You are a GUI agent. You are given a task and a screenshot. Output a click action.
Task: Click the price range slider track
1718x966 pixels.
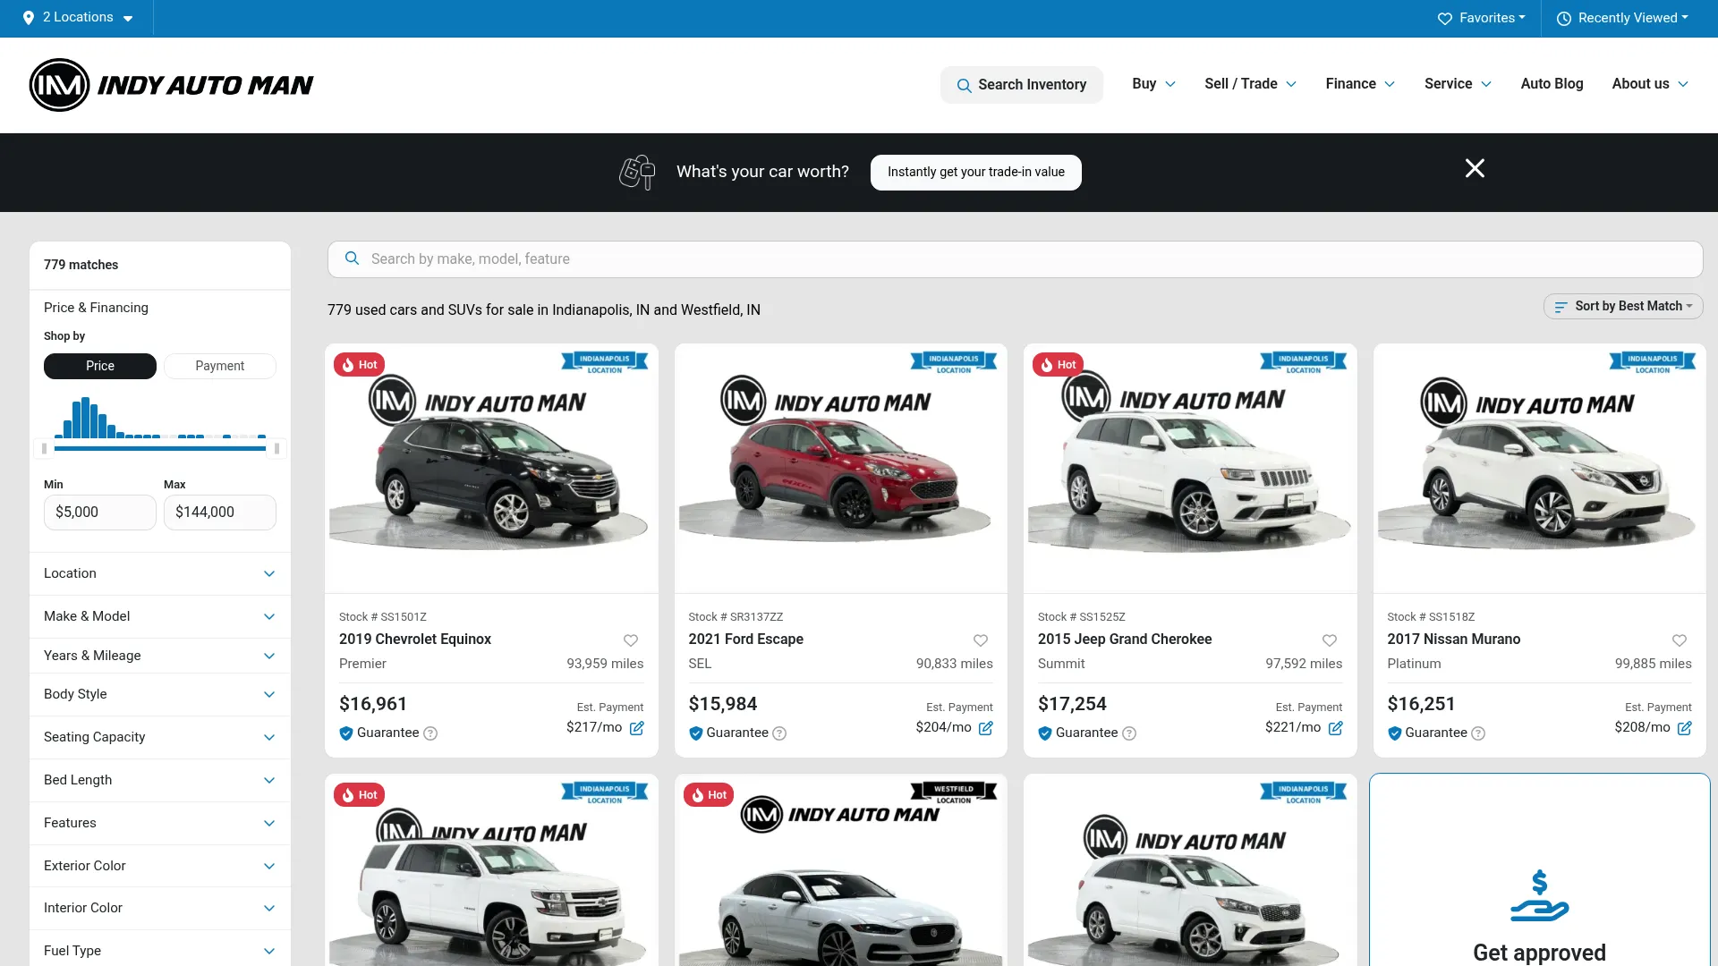[x=160, y=448]
